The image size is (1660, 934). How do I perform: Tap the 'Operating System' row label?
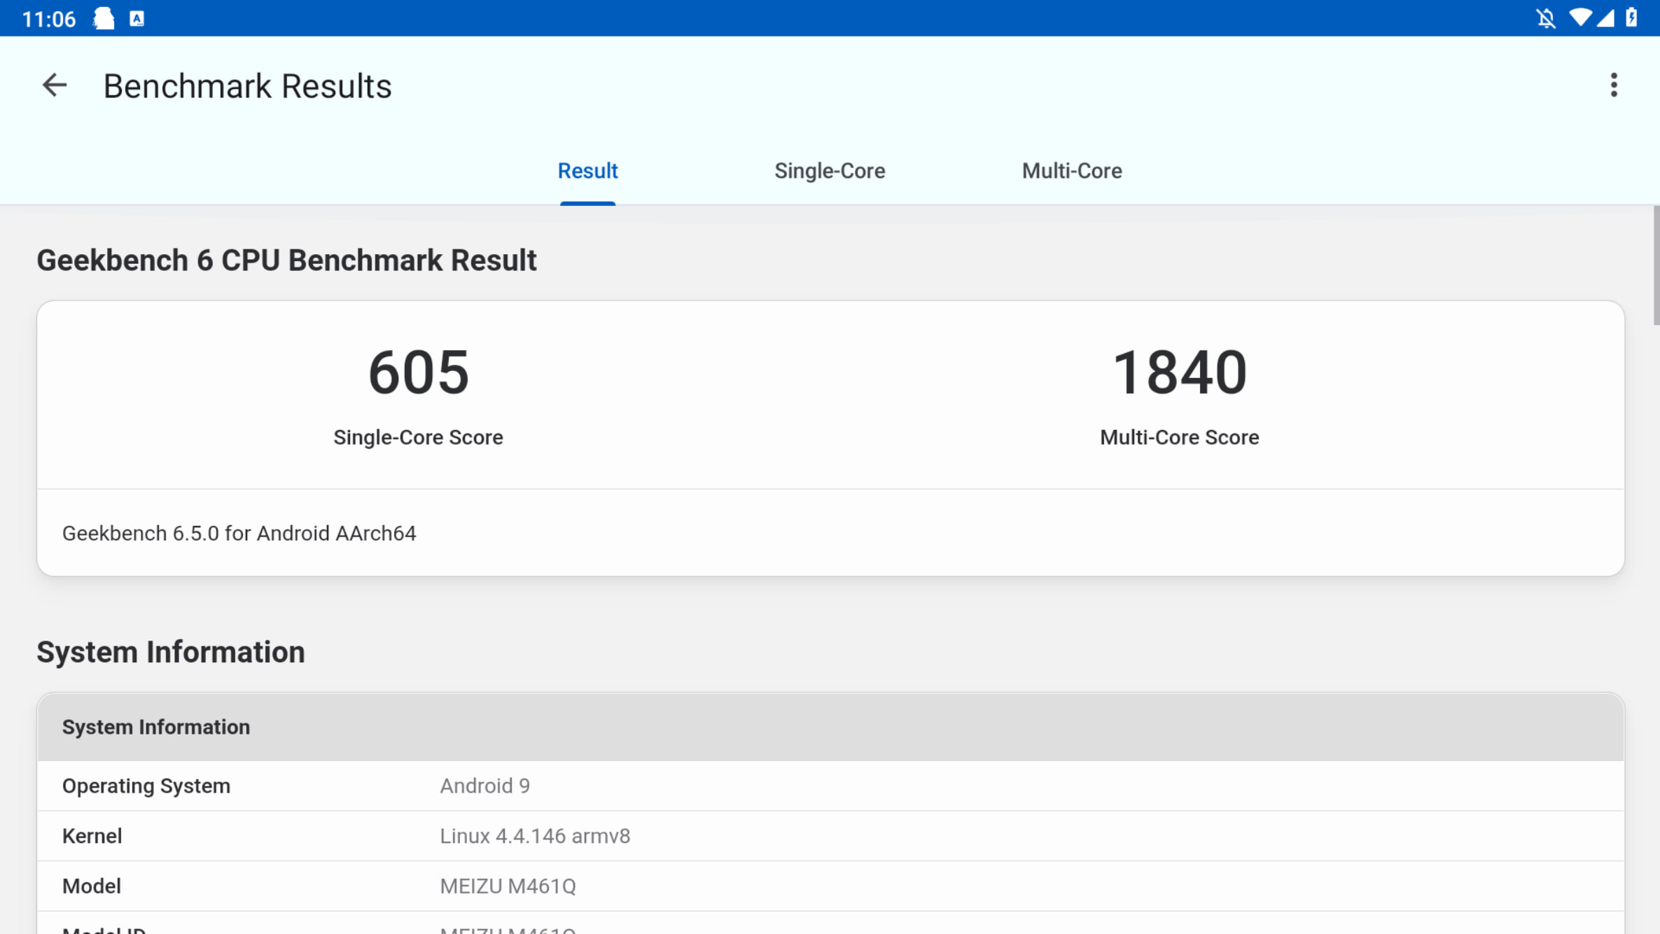point(146,786)
